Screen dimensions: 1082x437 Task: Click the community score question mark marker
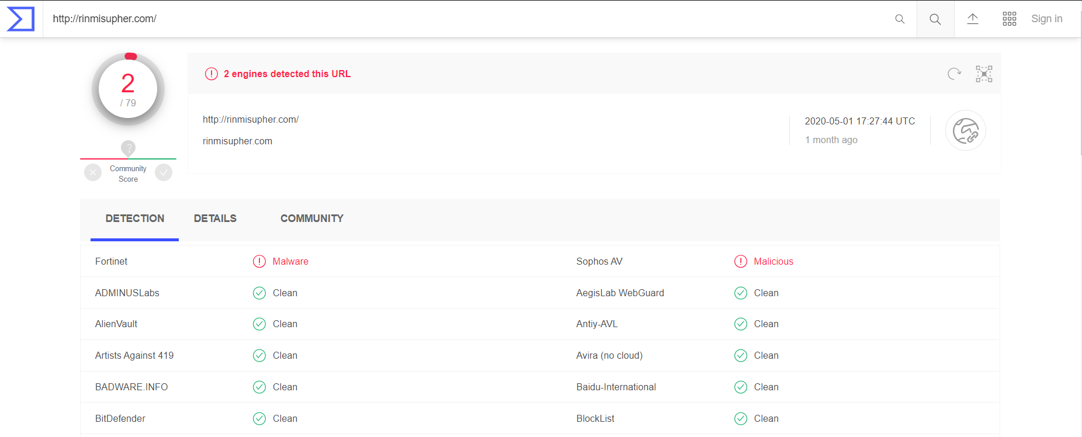click(x=128, y=148)
